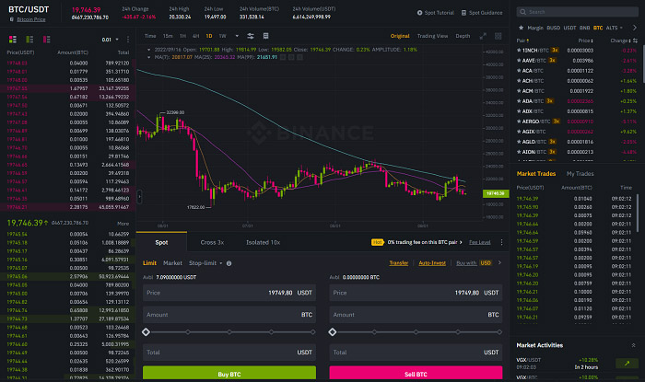This screenshot has height=382, width=645.
Task: Click the buy Price input field
Action: [x=229, y=293]
